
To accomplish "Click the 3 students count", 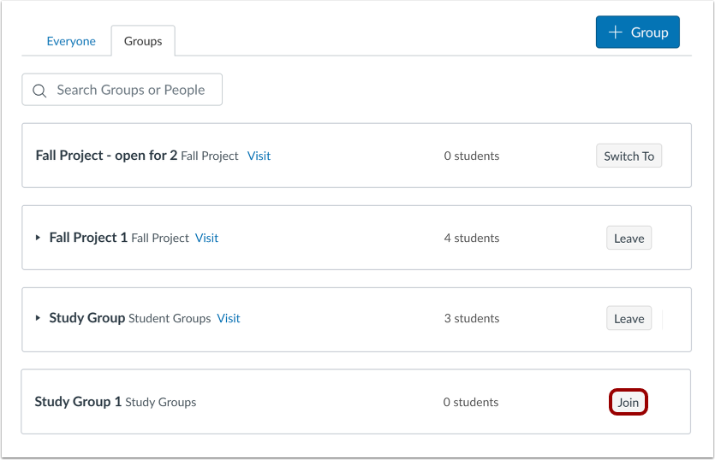I will (472, 318).
